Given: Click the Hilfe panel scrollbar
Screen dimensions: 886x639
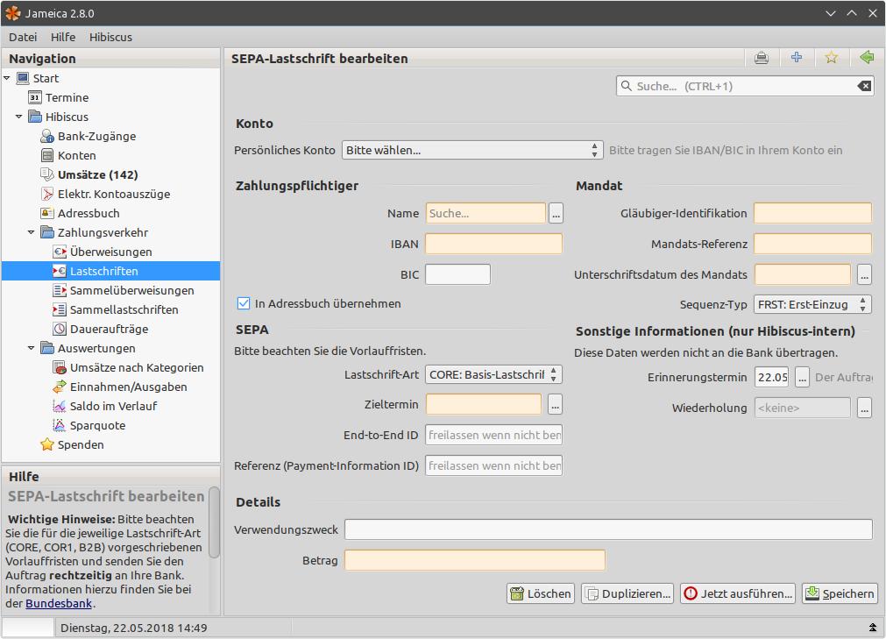Looking at the screenshot, I should click(x=214, y=522).
